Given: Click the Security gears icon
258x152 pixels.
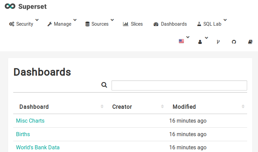Looking at the screenshot, I should click(12, 24).
